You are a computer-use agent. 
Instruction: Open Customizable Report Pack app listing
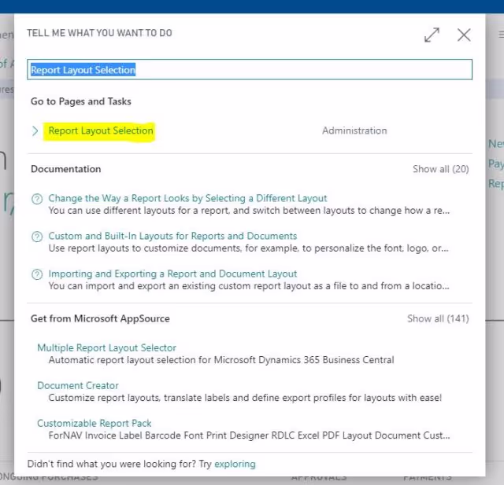[x=94, y=423]
